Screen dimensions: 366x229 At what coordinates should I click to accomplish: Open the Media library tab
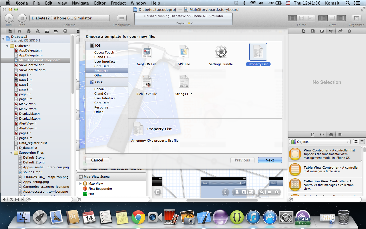pyautogui.click(x=340, y=134)
